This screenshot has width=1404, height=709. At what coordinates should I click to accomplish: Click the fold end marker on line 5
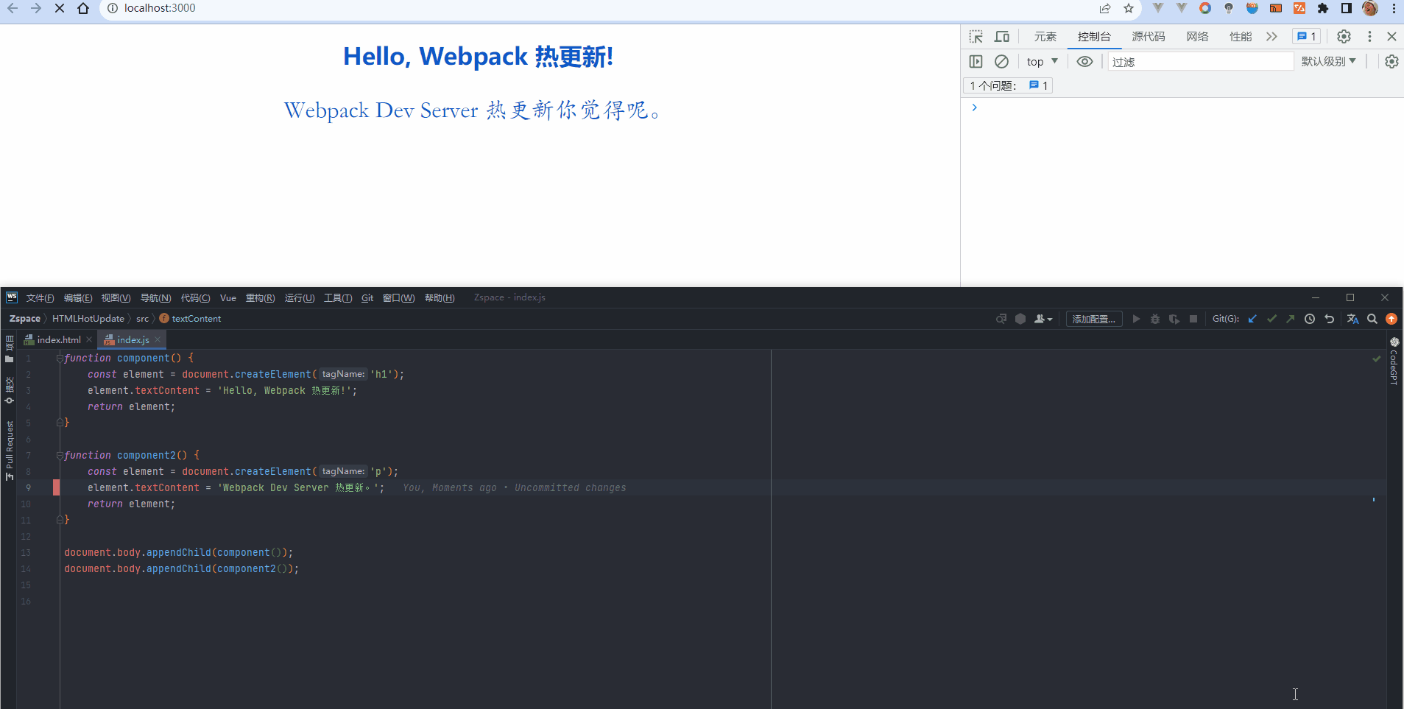(x=60, y=423)
